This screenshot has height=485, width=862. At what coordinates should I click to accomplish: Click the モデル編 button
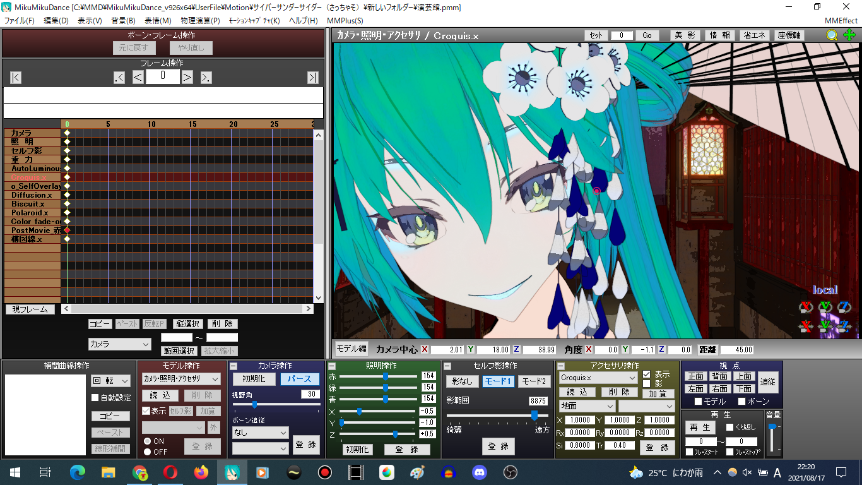351,349
